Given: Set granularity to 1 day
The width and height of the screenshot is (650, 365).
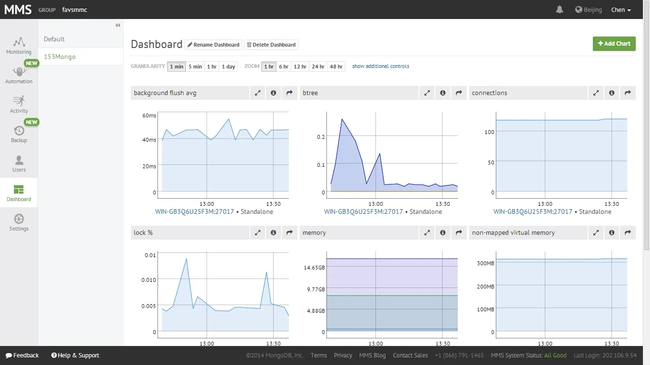Looking at the screenshot, I should 228,67.
